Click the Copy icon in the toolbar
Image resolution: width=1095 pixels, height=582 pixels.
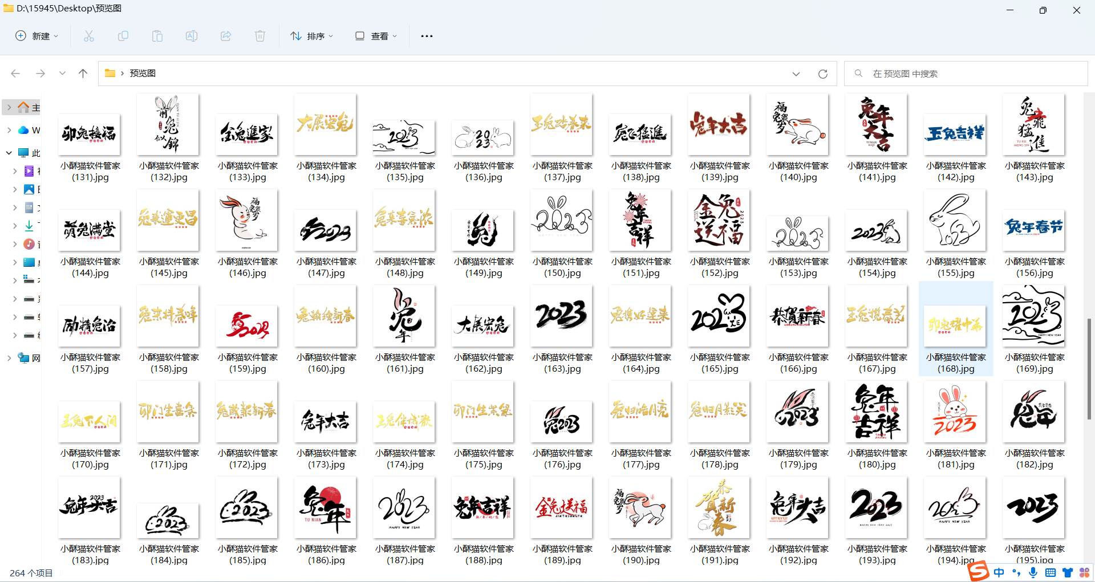(x=123, y=35)
